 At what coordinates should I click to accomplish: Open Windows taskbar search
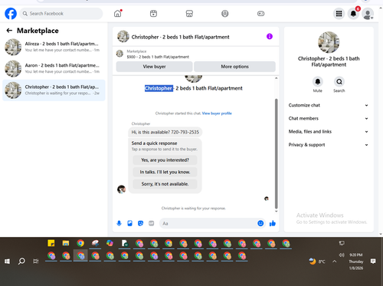[x=21, y=261]
